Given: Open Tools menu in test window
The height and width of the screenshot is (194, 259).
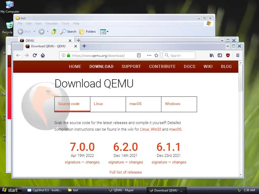Looking at the screenshot, I should click(66, 23).
